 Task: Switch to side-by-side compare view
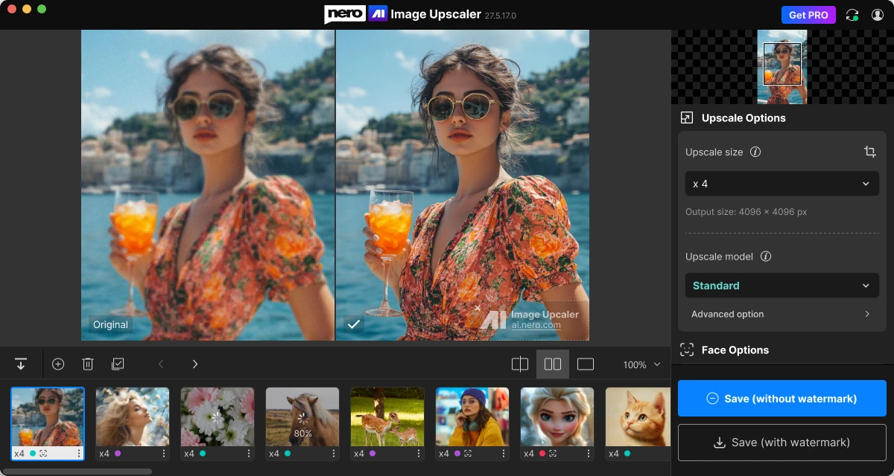click(553, 364)
